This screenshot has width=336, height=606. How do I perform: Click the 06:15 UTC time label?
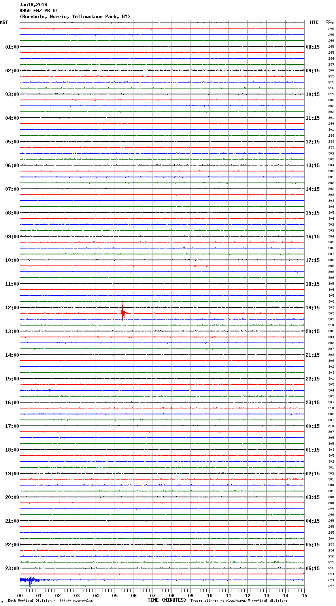click(x=313, y=568)
